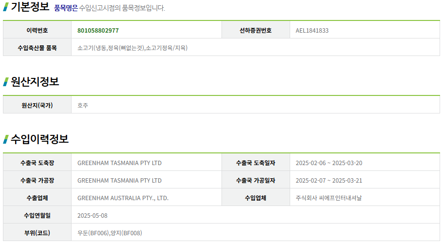
Task: Click the 수입축산물 품목 product description text
Action: tap(132, 48)
